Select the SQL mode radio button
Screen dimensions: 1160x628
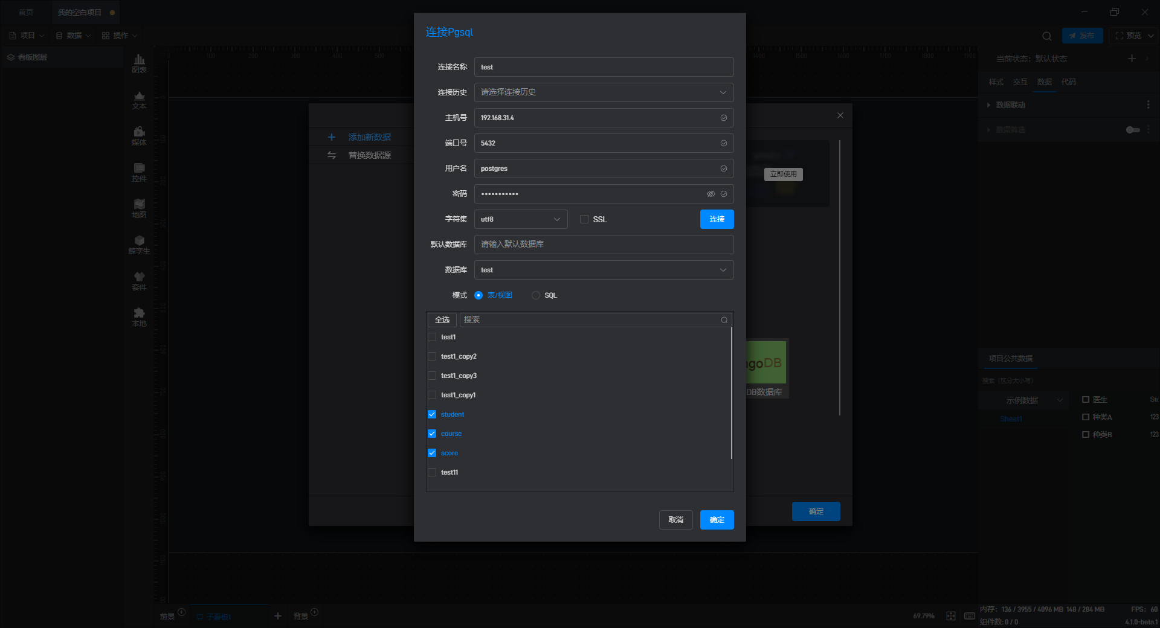pos(536,295)
